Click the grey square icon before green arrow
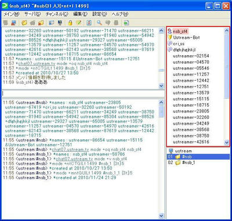 116,23
